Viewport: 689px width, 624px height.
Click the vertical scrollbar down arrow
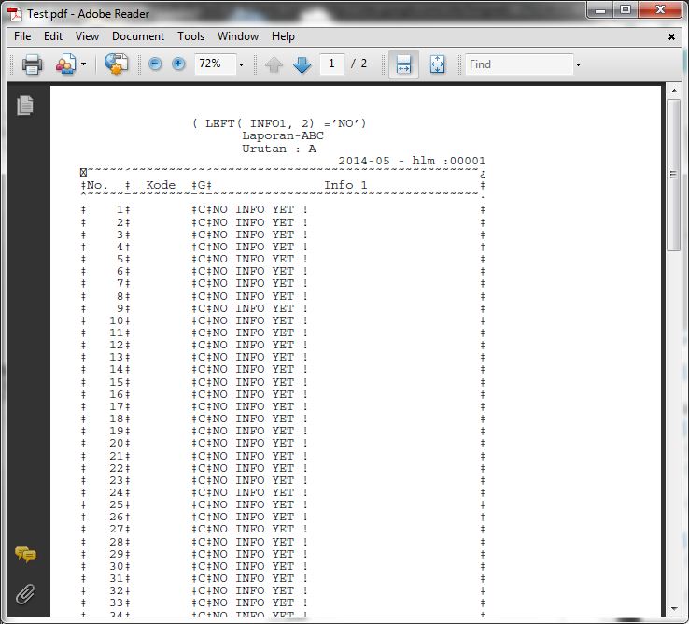(674, 609)
